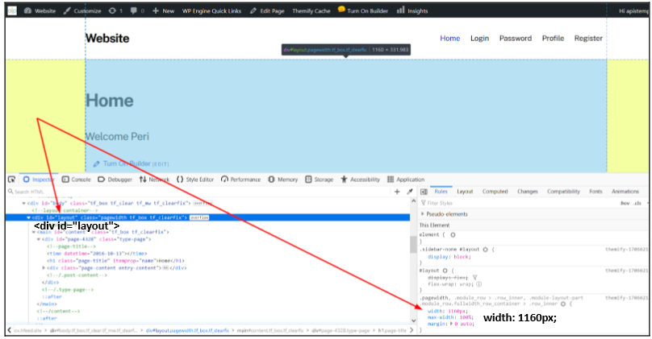Collapse the selected div id="layout" node
This screenshot has width=652, height=339.
pyautogui.click(x=29, y=217)
